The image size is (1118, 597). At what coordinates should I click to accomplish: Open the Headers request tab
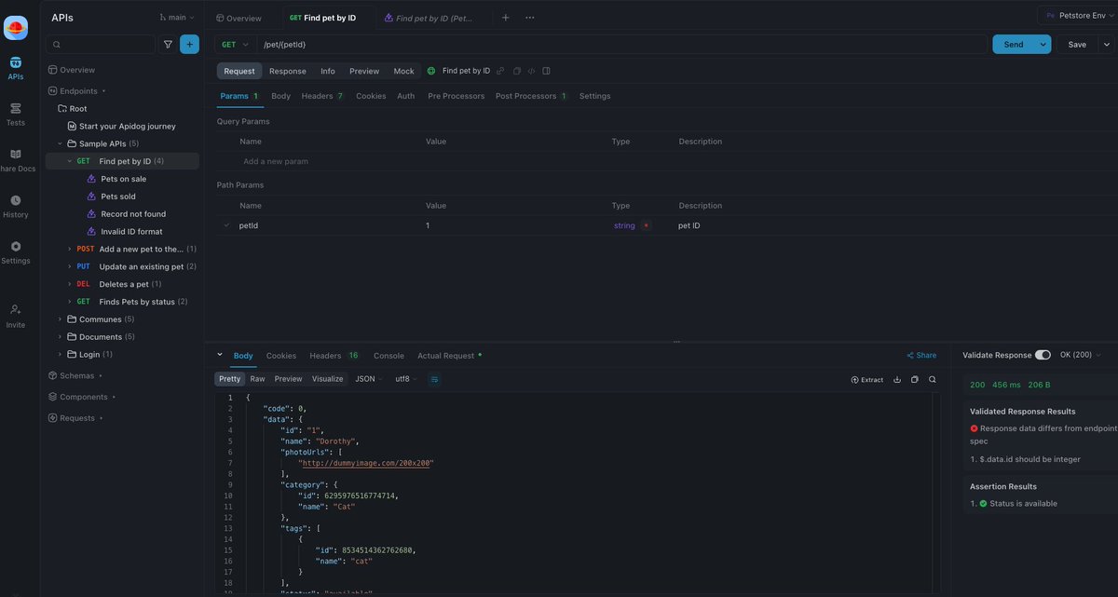322,96
